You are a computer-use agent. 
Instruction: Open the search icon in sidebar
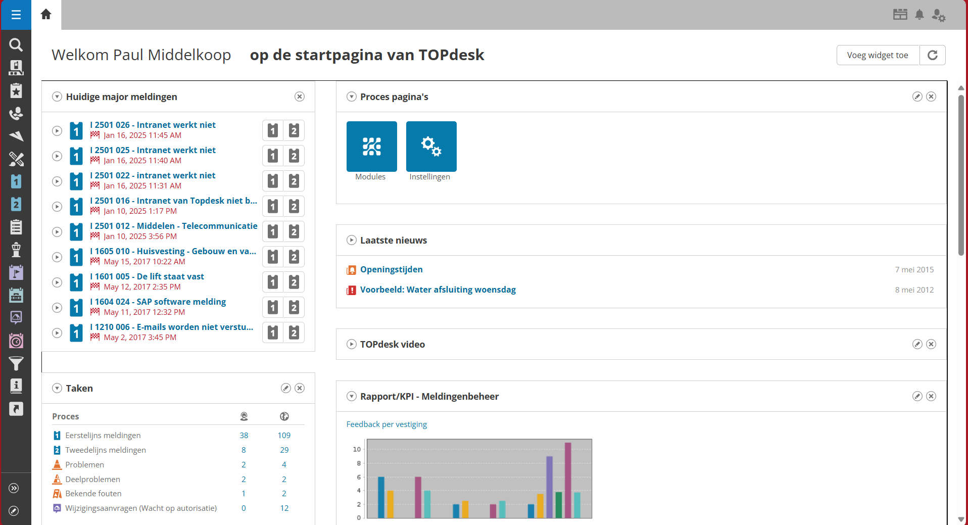coord(16,45)
